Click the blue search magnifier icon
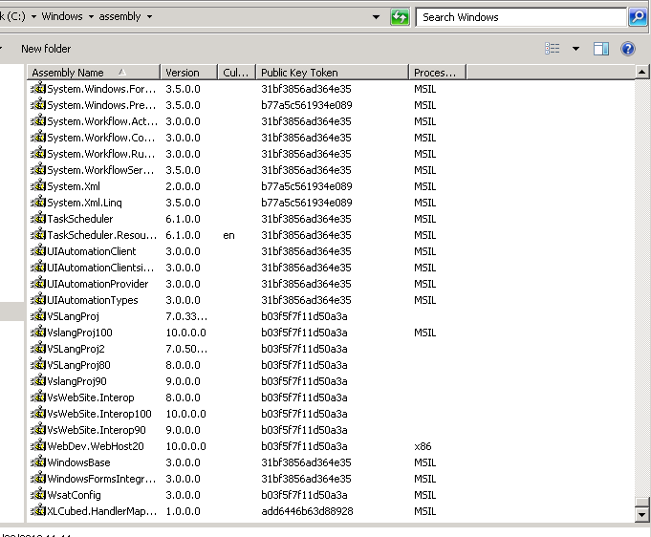This screenshot has width=651, height=537. (638, 17)
